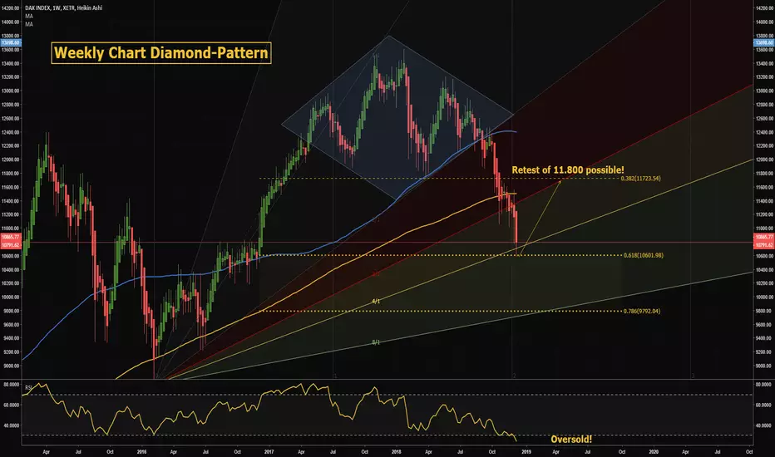Click the 0.786(9792.04) Fibonacci level label
This screenshot has width=775, height=457.
[642, 312]
